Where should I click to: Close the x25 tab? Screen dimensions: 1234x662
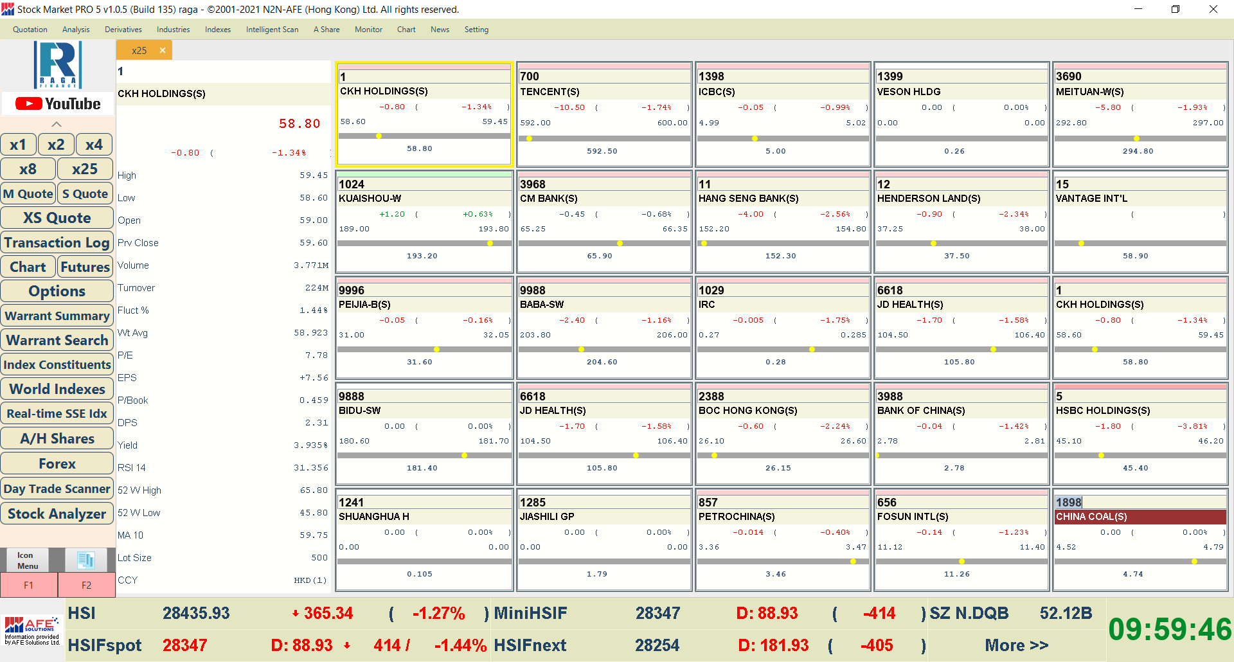[163, 50]
